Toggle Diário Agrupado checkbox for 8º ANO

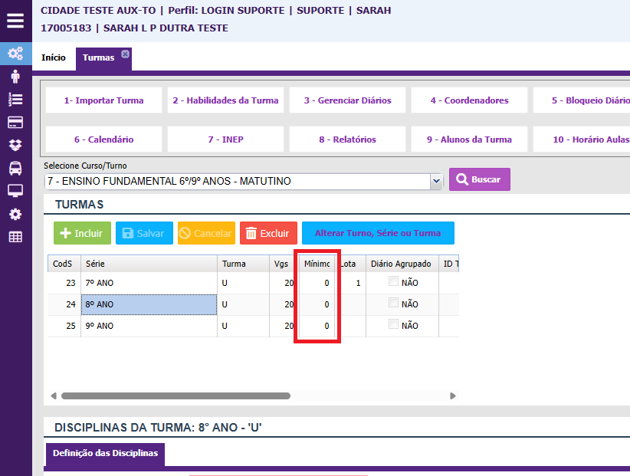pos(394,303)
